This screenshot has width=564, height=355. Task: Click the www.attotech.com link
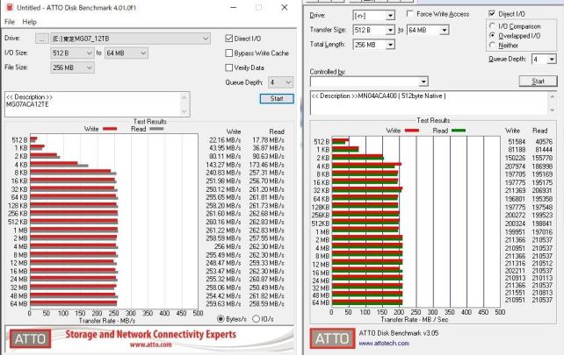pyautogui.click(x=384, y=343)
